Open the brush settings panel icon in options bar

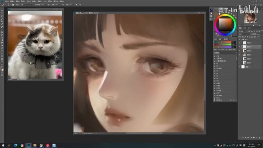point(13,5)
